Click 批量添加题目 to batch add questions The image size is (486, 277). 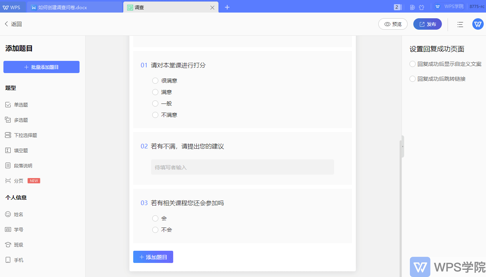pos(41,67)
